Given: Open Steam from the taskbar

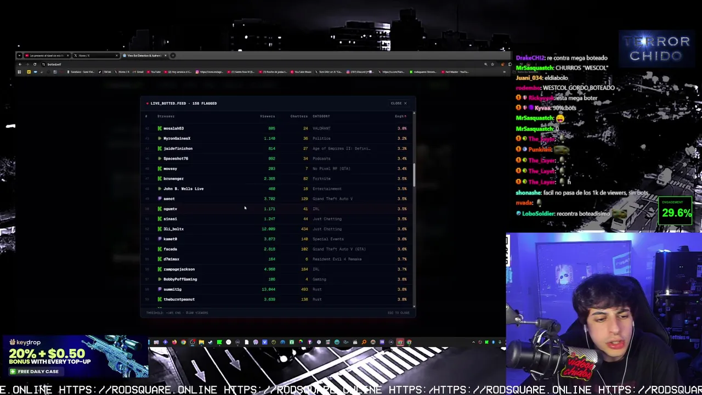Looking at the screenshot, I should 211,342.
